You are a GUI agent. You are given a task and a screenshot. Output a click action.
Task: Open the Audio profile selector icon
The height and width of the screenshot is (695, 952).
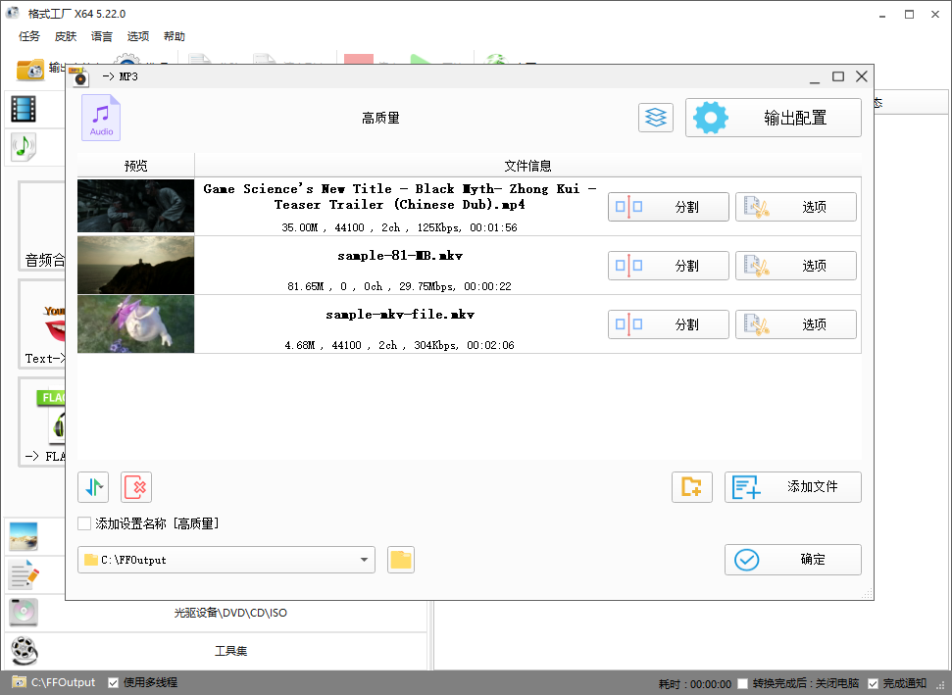click(101, 117)
